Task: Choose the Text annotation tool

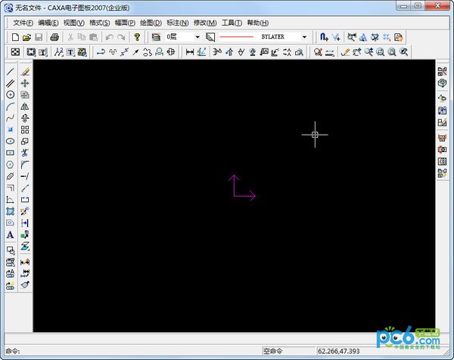Action: 11,234
